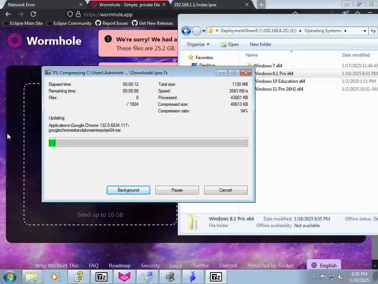Click the DeploymentShare$ breadcrumb
This screenshot has width=378, height=284.
[258, 31]
